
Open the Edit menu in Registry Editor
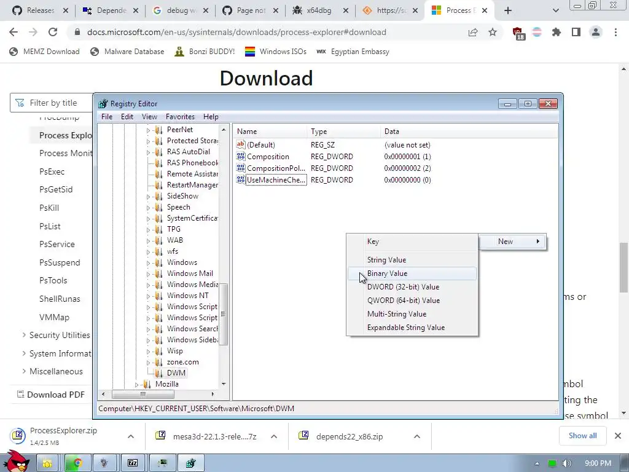click(127, 116)
